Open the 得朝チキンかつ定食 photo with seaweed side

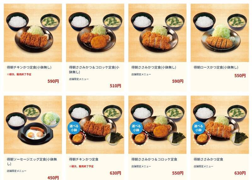[95, 125]
